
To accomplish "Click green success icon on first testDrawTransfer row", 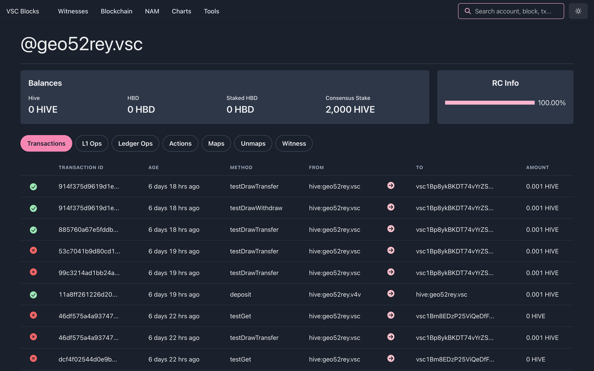I will 33,187.
